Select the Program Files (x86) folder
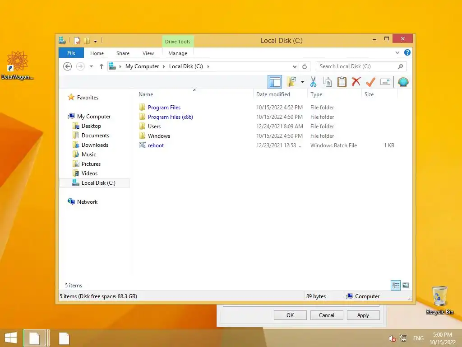The height and width of the screenshot is (347, 462). click(170, 117)
